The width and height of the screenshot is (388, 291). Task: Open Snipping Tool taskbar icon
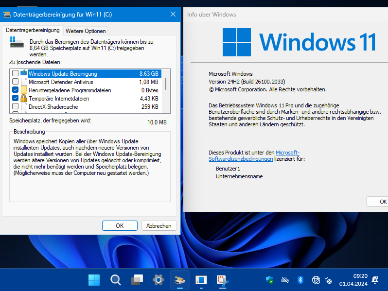click(223, 280)
